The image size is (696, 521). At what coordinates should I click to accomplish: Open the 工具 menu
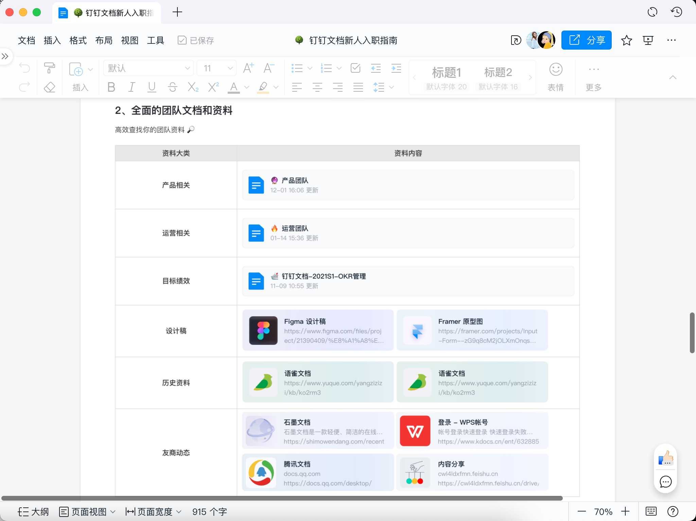point(155,40)
